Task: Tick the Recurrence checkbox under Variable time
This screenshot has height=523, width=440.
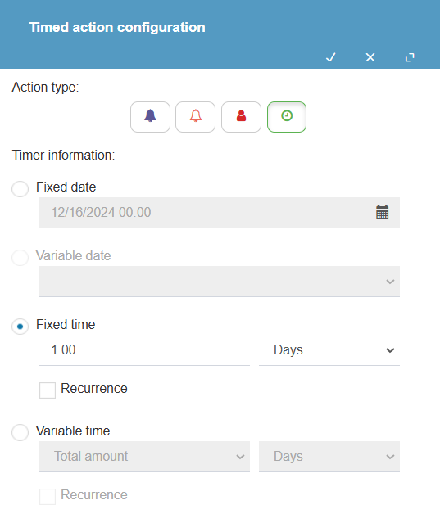Action: [48, 497]
